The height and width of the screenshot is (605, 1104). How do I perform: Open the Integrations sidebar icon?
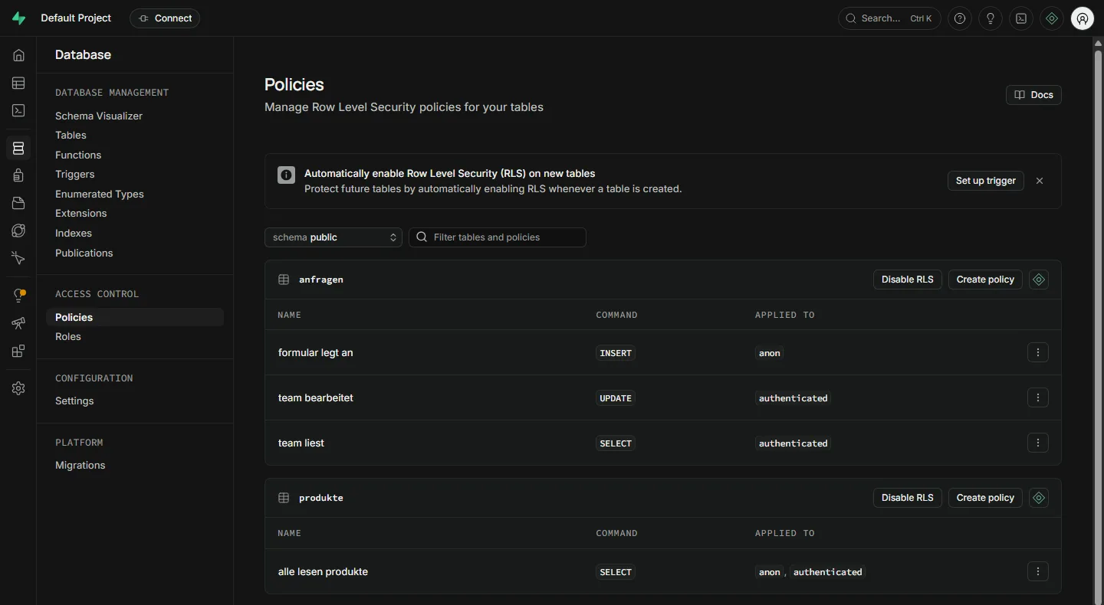18,351
